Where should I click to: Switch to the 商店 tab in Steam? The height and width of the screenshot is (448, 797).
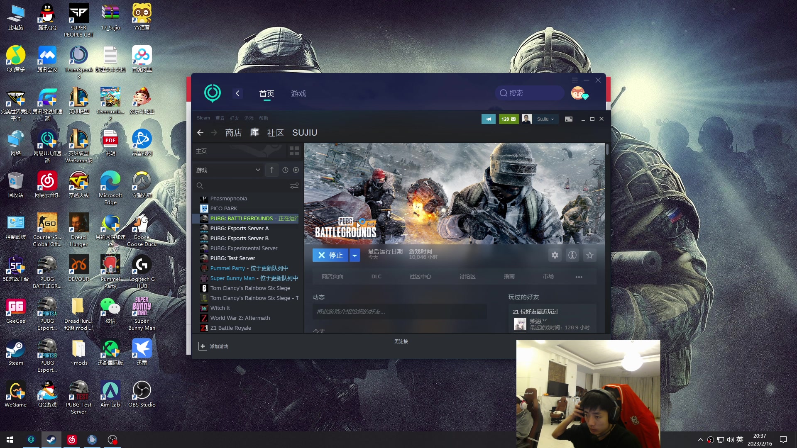tap(233, 133)
